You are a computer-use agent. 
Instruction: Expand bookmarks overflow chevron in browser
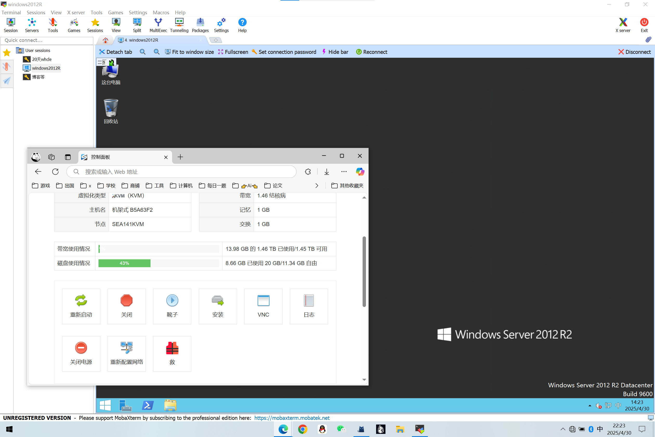pos(317,186)
